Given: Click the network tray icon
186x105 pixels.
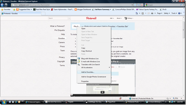Looking at the screenshot, I should 172,102.
